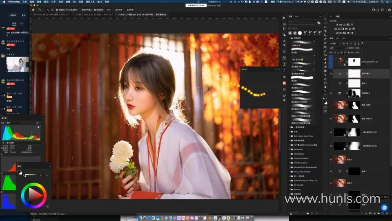Toggle the layer filter on/off switch
The height and width of the screenshot is (221, 392).
coord(362,43)
